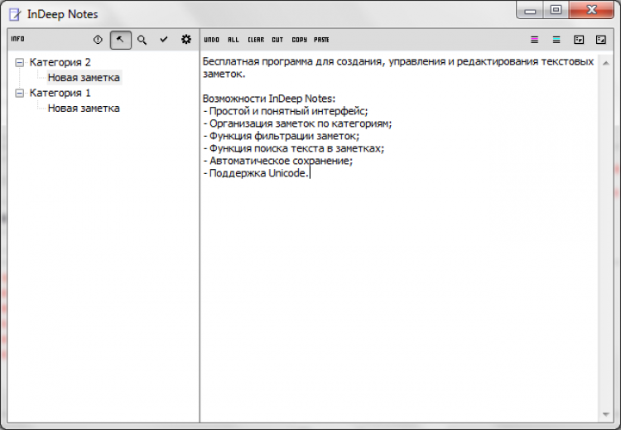
Task: Click the teal-striped lines icon
Action: click(556, 40)
